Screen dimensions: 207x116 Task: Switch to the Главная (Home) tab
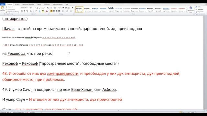(9, 4)
